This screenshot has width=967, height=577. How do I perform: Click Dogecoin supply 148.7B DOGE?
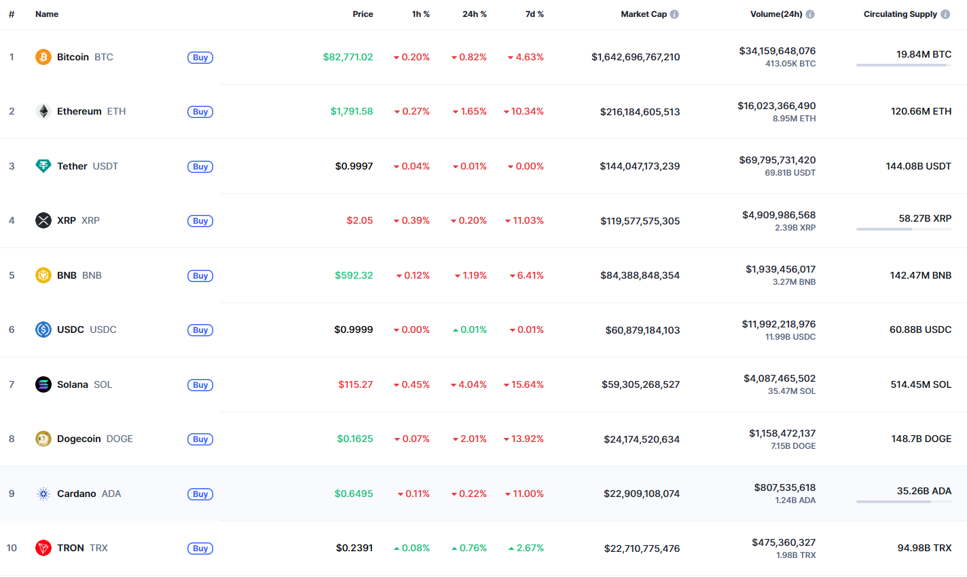click(x=922, y=439)
